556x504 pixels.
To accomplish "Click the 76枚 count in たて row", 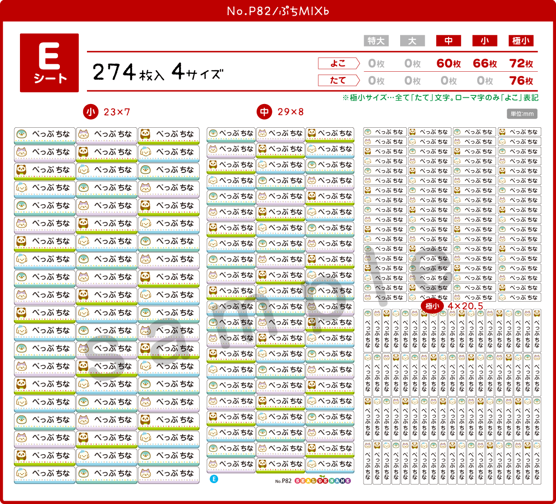I will coord(521,80).
